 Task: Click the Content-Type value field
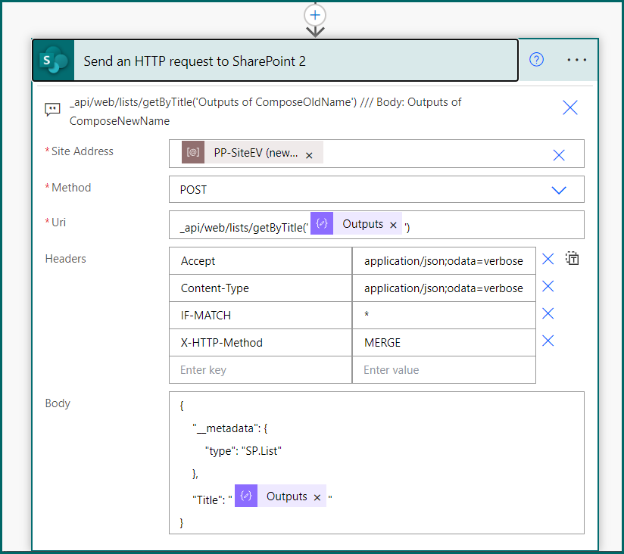tap(444, 288)
